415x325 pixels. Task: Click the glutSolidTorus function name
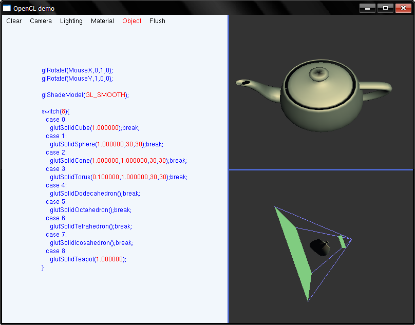pos(70,177)
